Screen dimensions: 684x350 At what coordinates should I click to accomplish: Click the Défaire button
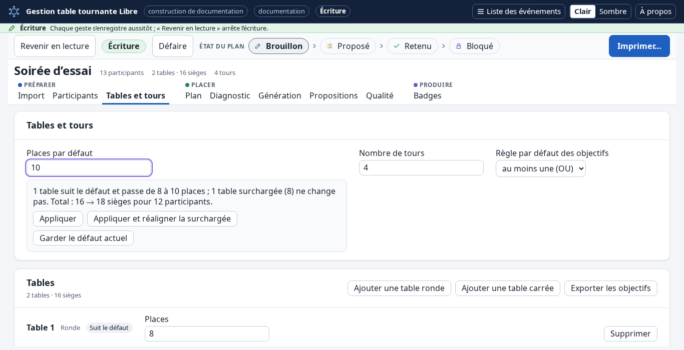(173, 46)
